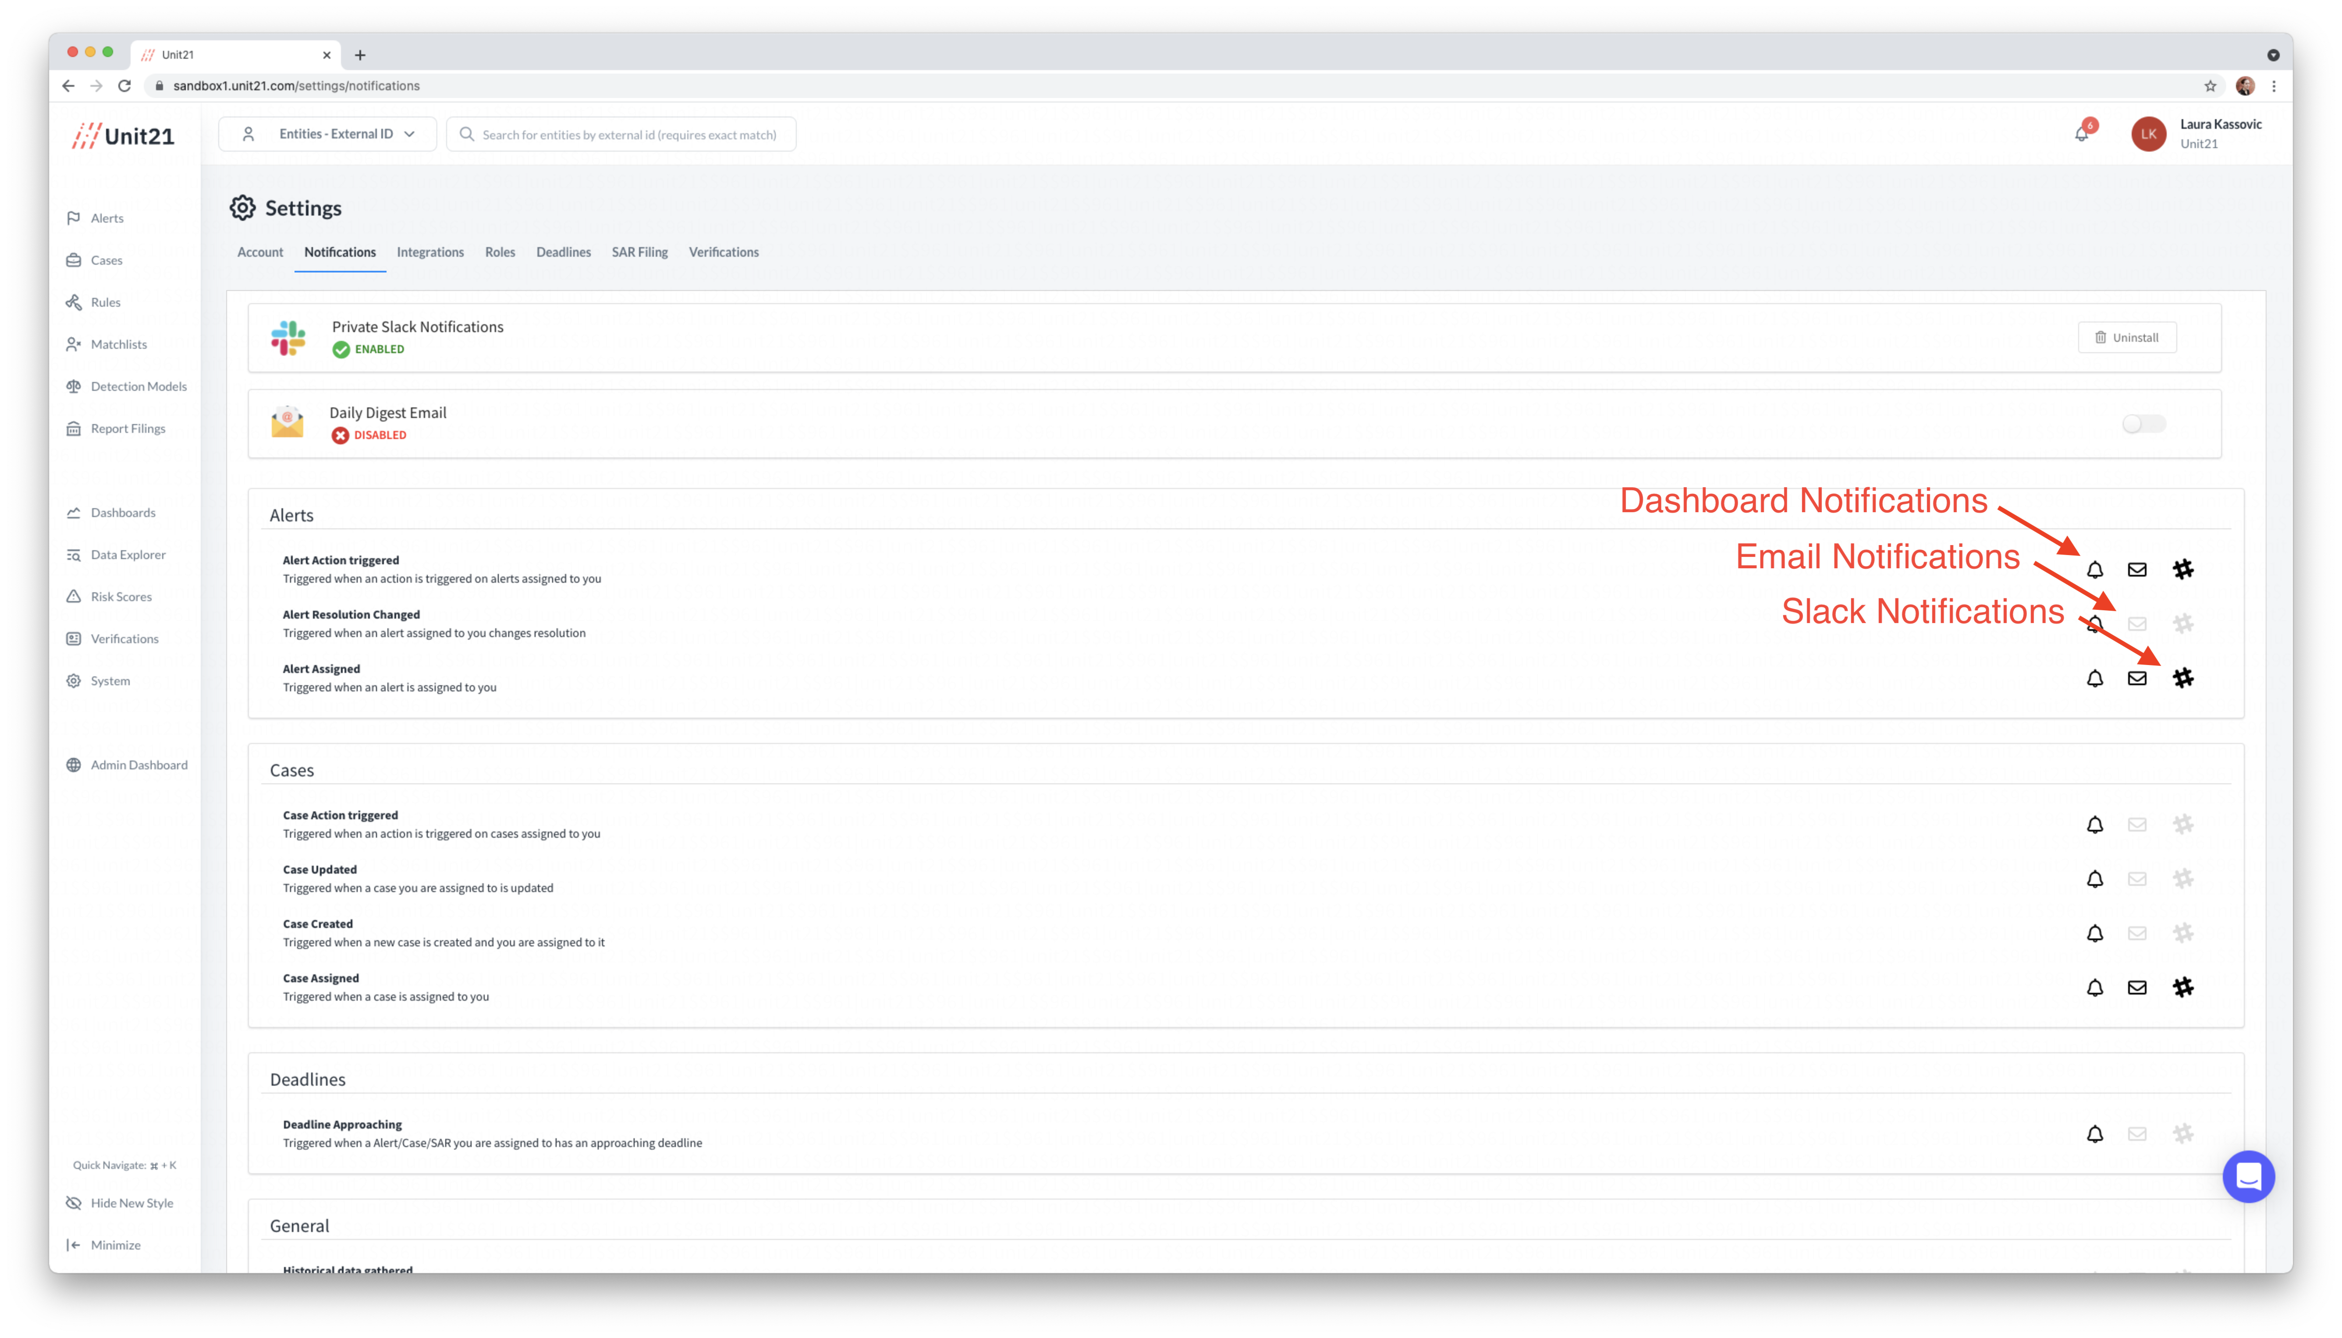Click Minimize at the sidebar bottom
Viewport: 2342px width, 1338px height.
(115, 1245)
